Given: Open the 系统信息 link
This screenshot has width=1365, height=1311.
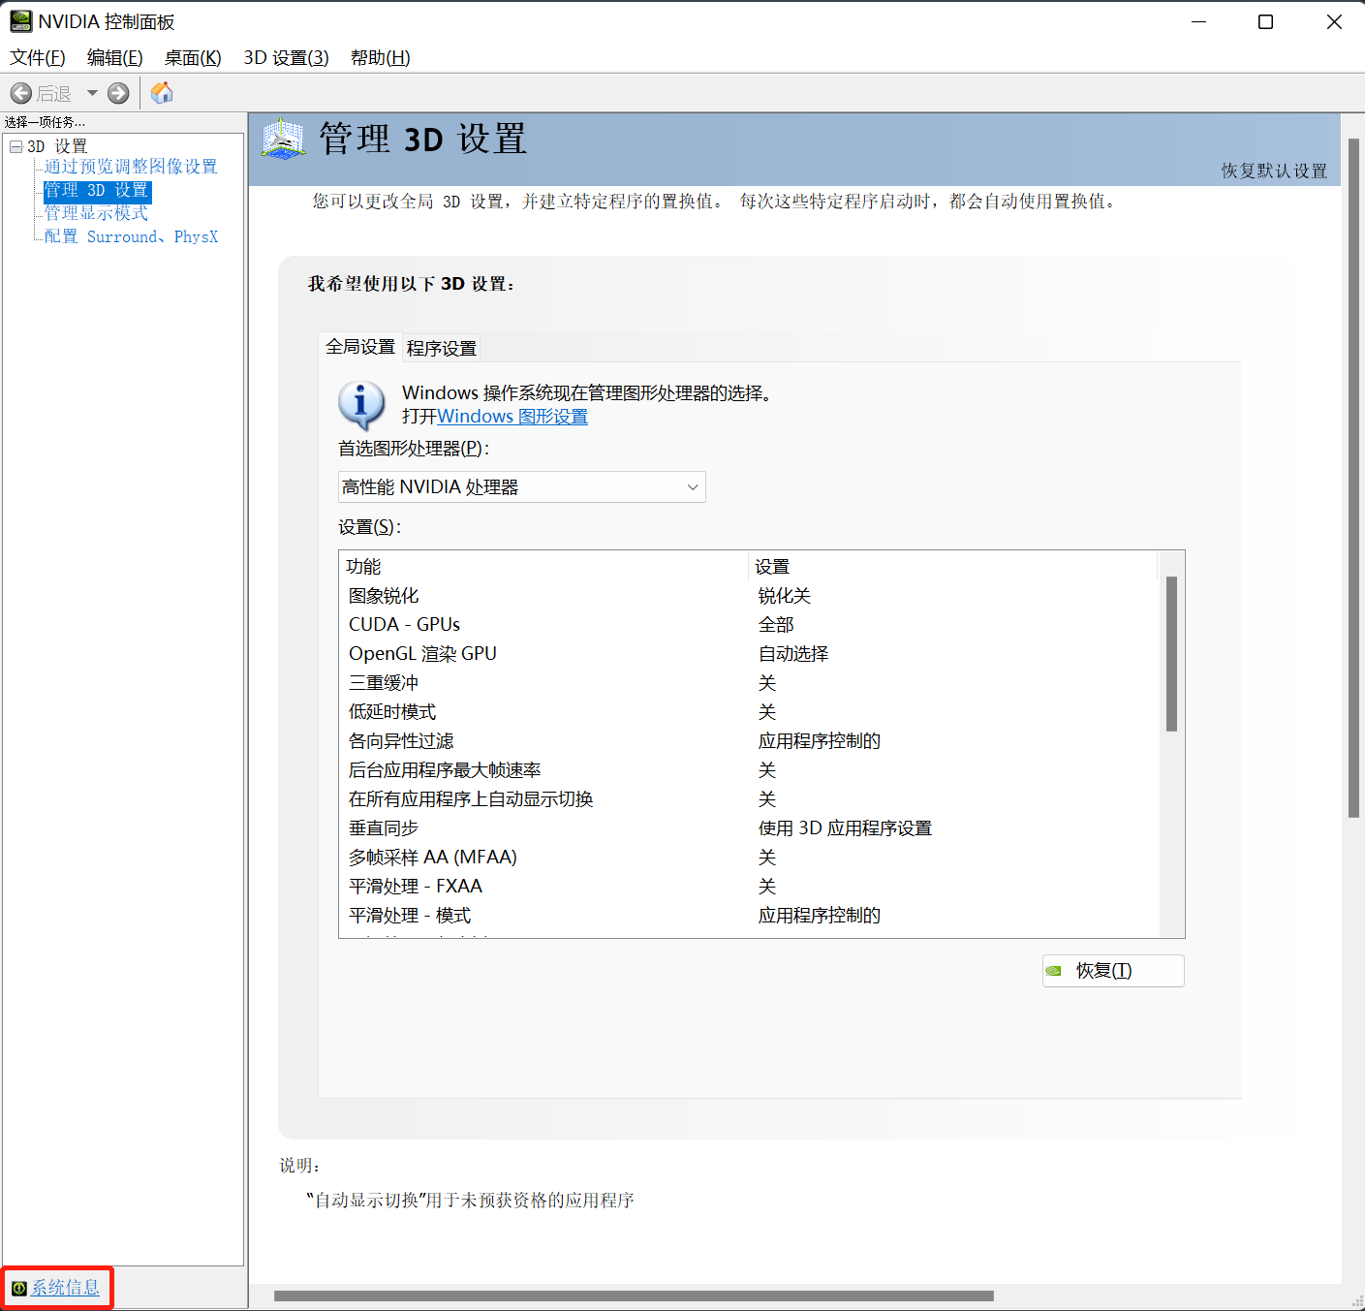Looking at the screenshot, I should click(x=65, y=1288).
